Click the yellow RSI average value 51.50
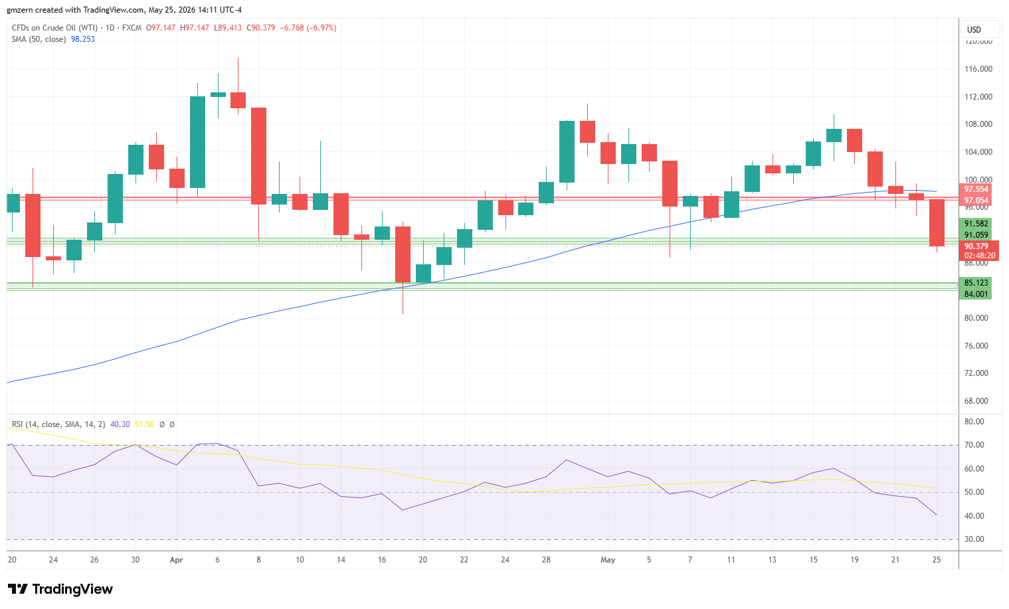Viewport: 1009px width, 609px height. [x=144, y=424]
